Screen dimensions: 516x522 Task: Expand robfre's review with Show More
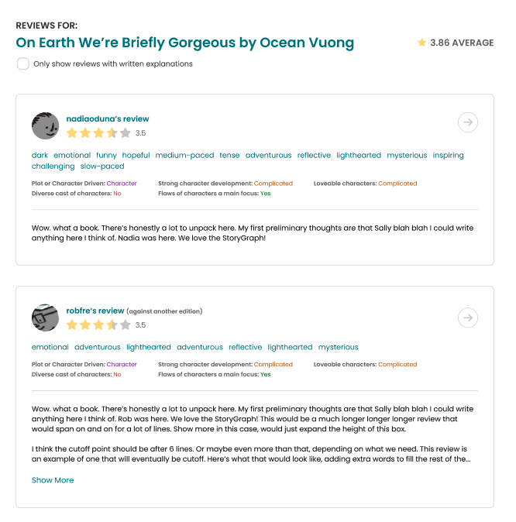(x=53, y=480)
